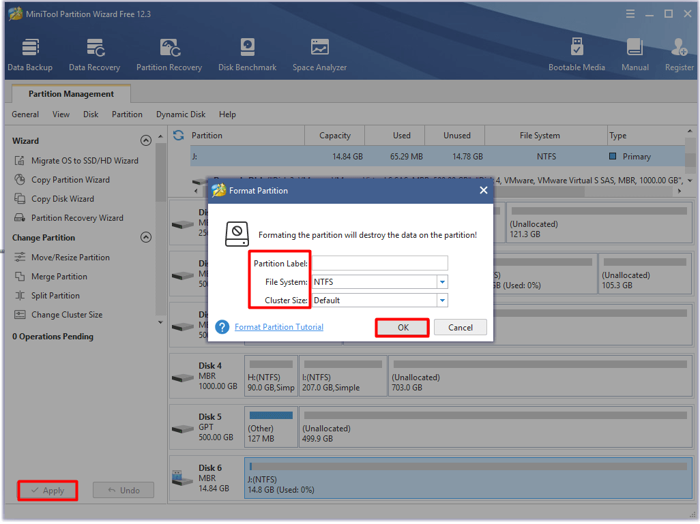Open the Disk menu
Image resolution: width=700 pixels, height=524 pixels.
[91, 114]
